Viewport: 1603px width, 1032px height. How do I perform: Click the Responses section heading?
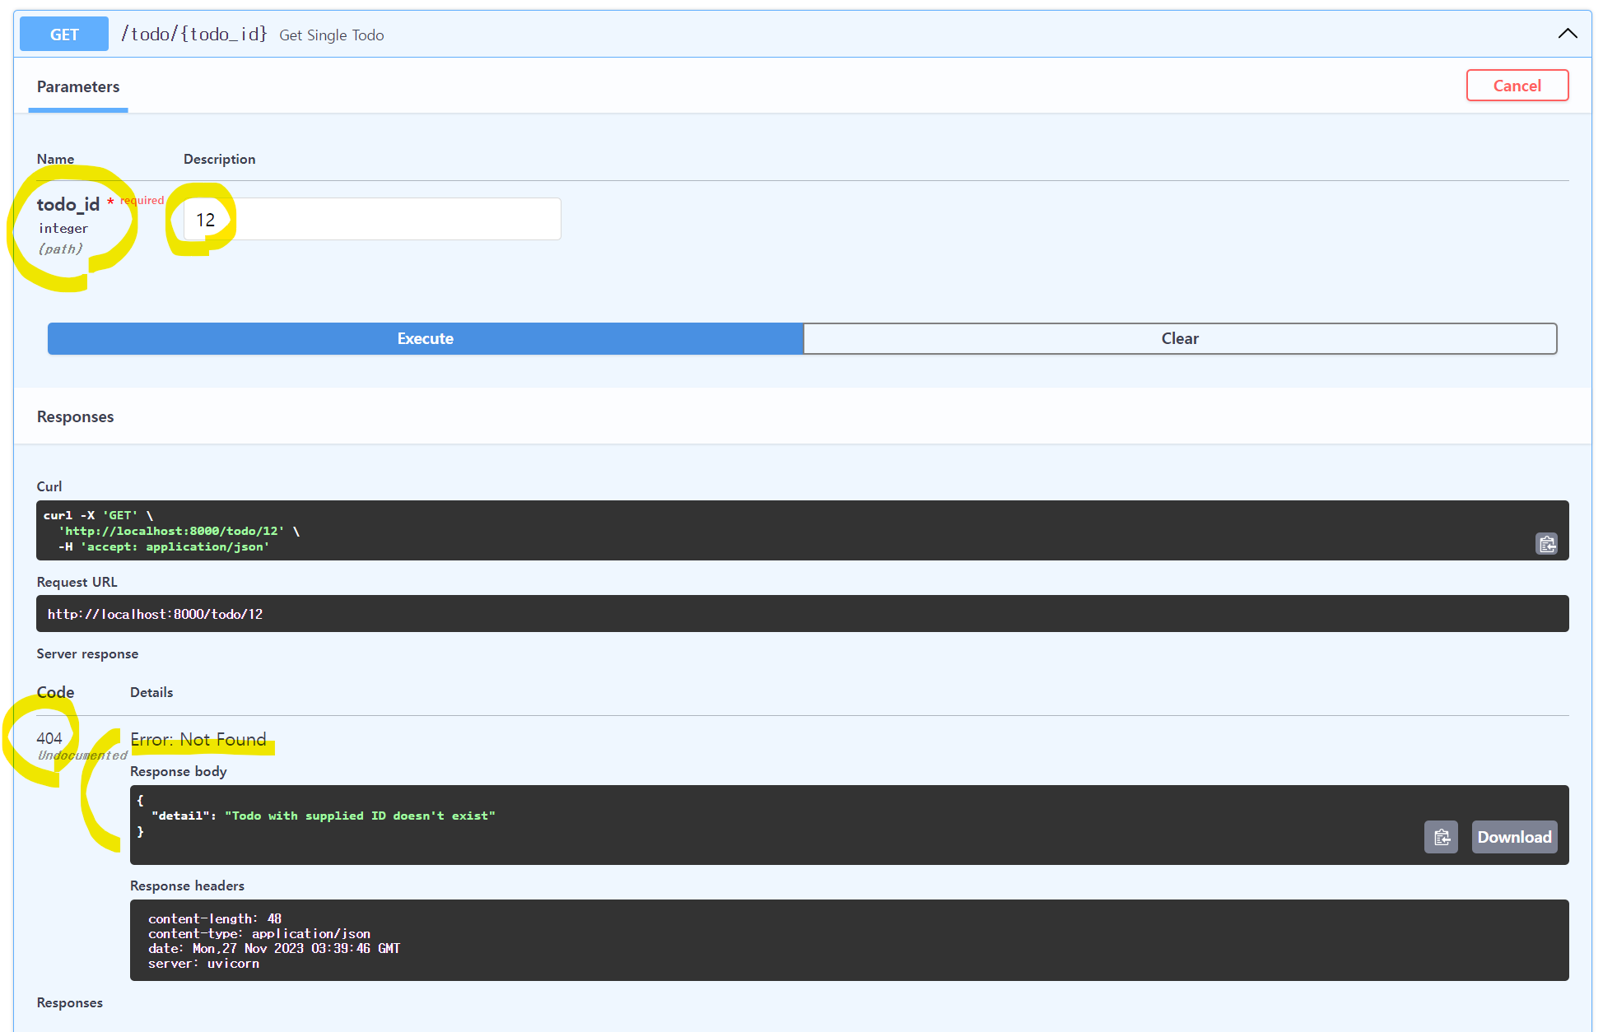tap(76, 416)
